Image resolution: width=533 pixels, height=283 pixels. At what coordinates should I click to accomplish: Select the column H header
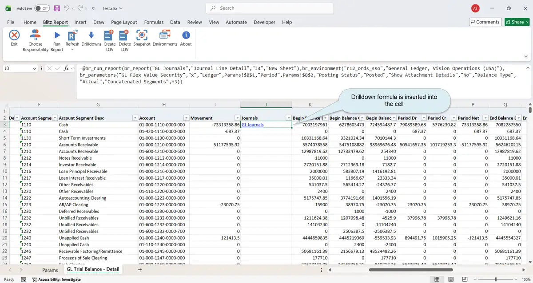(x=163, y=105)
